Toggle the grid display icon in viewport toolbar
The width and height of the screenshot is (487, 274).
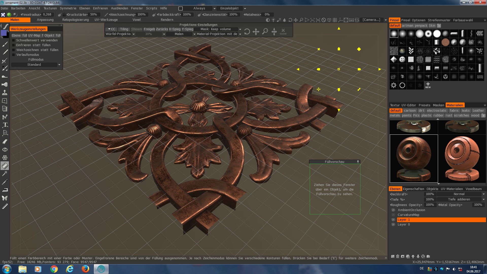[x=335, y=20]
